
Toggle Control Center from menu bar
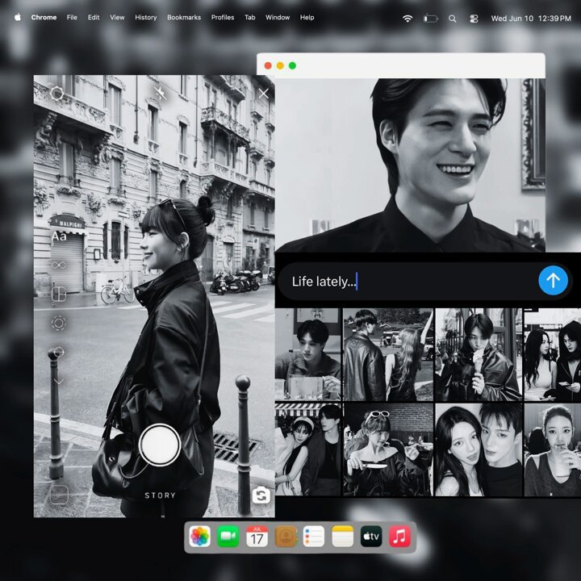click(x=474, y=19)
